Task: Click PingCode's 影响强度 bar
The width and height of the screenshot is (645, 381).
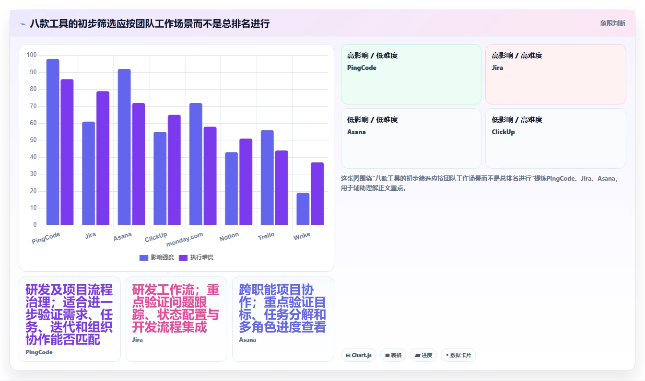Action: point(53,142)
